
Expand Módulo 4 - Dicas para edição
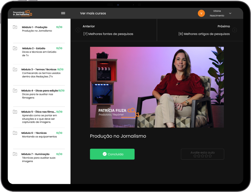coord(15,91)
